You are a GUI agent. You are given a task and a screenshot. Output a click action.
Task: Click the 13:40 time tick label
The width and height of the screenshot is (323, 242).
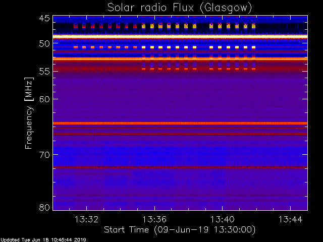pos(222,219)
